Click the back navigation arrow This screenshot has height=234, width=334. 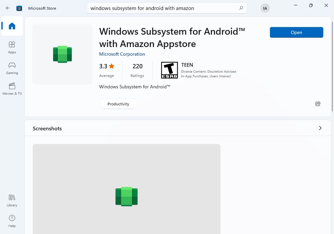pyautogui.click(x=8, y=8)
